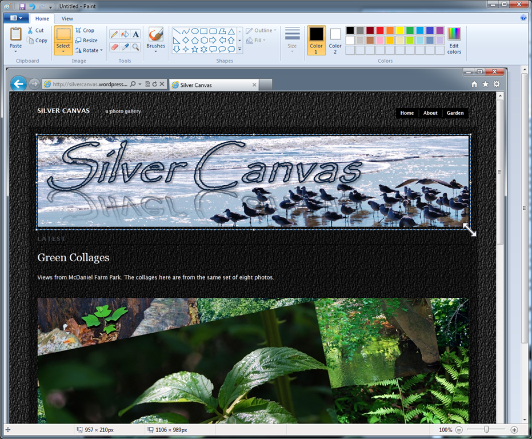Toggle Color 2 as active color

point(335,40)
